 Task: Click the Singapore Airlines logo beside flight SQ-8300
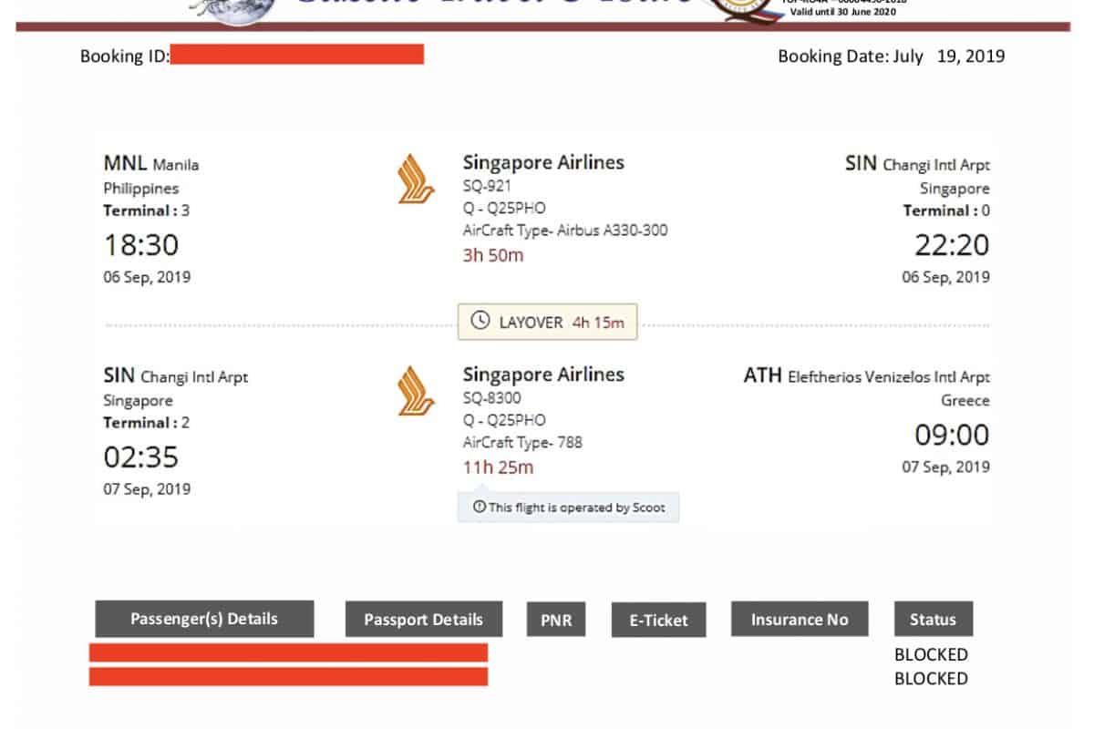tap(416, 391)
